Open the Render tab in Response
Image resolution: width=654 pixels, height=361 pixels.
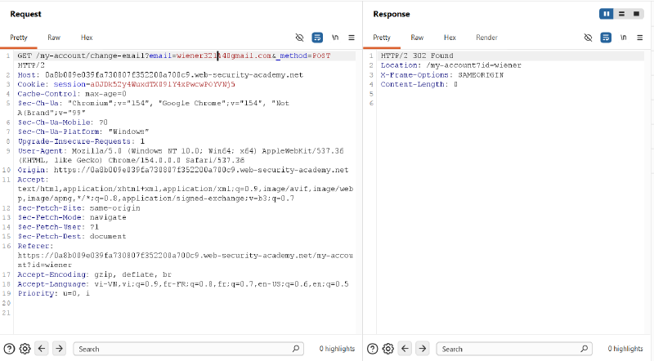point(486,38)
